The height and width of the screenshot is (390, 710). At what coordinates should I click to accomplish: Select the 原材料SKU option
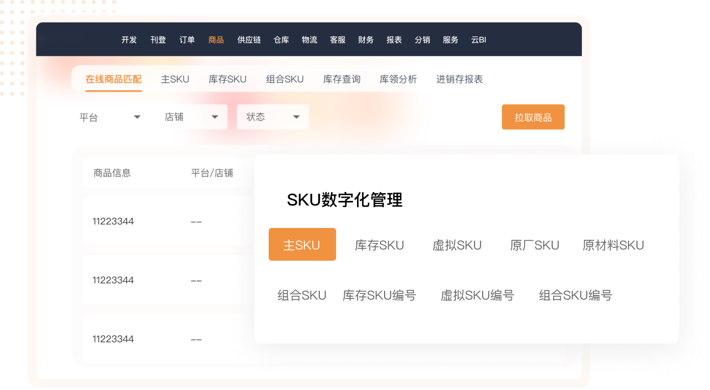tap(613, 245)
